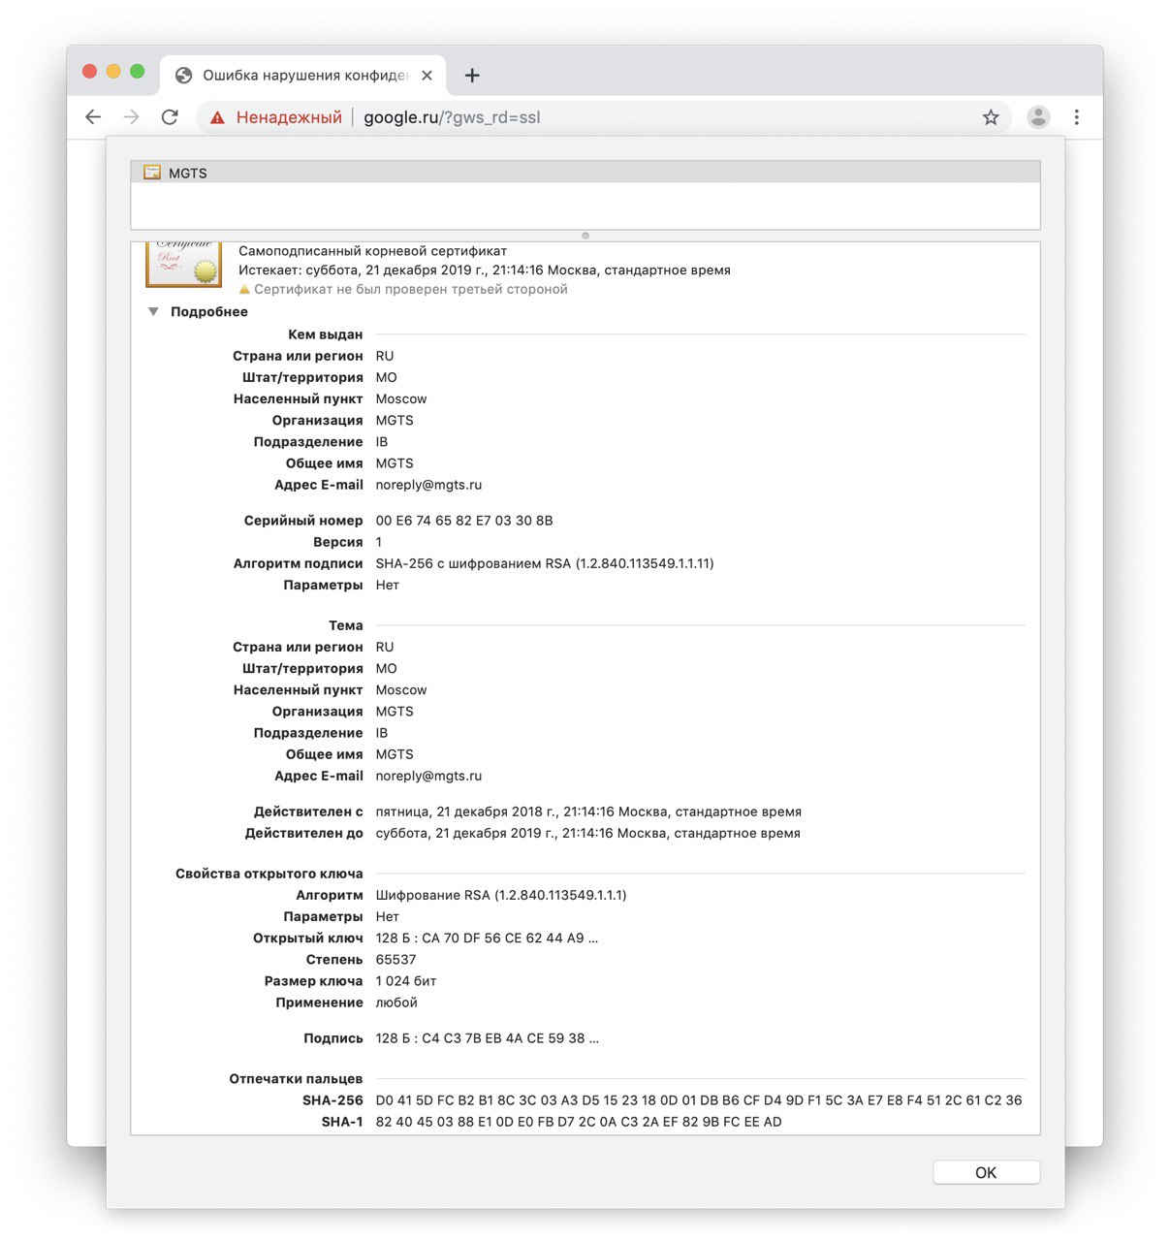The height and width of the screenshot is (1241, 1170).
Task: Click the google.ru address bar URL
Action: point(452,117)
